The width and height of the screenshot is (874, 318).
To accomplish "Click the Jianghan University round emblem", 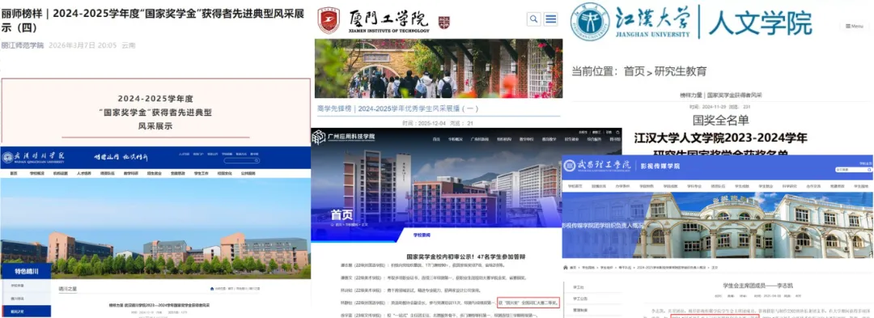I will [x=590, y=22].
